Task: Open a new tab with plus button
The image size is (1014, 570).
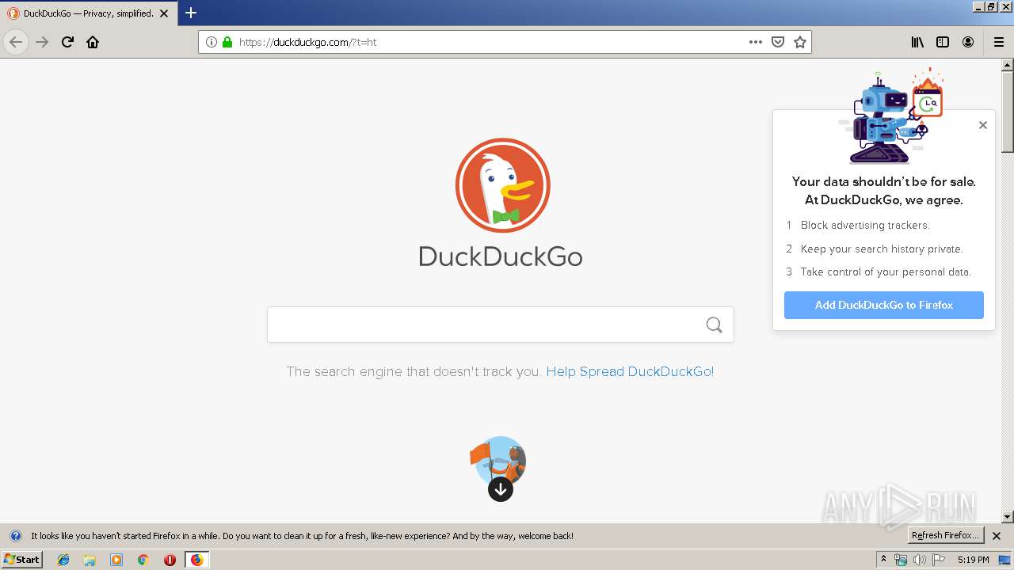Action: [x=191, y=13]
